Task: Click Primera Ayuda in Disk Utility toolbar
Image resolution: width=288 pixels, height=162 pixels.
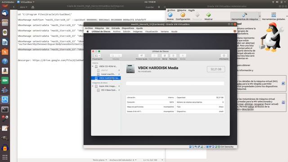Action: click(x=141, y=57)
